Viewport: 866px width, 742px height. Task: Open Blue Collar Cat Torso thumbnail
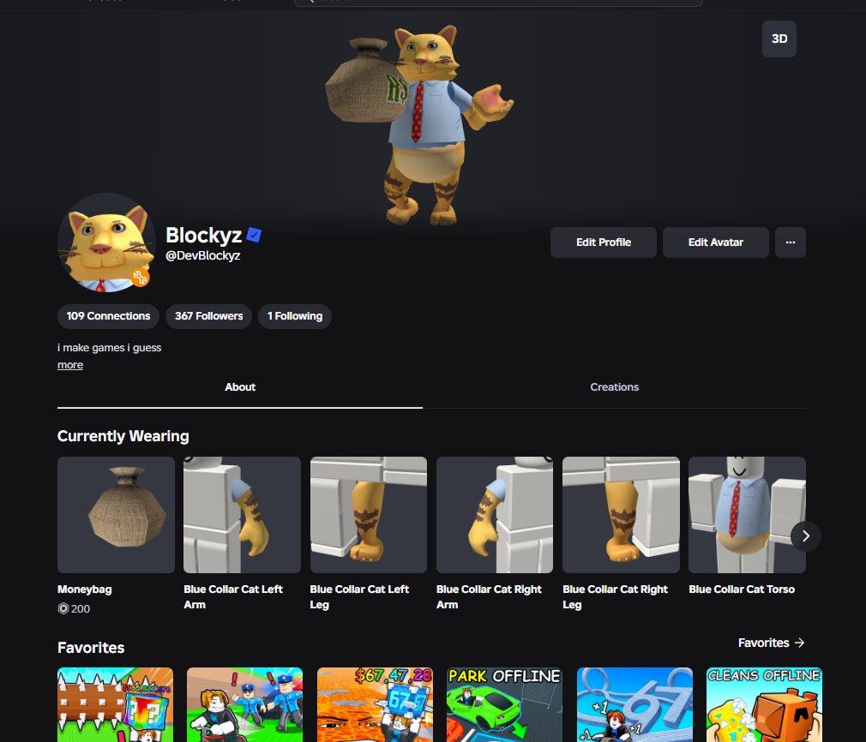pos(748,515)
